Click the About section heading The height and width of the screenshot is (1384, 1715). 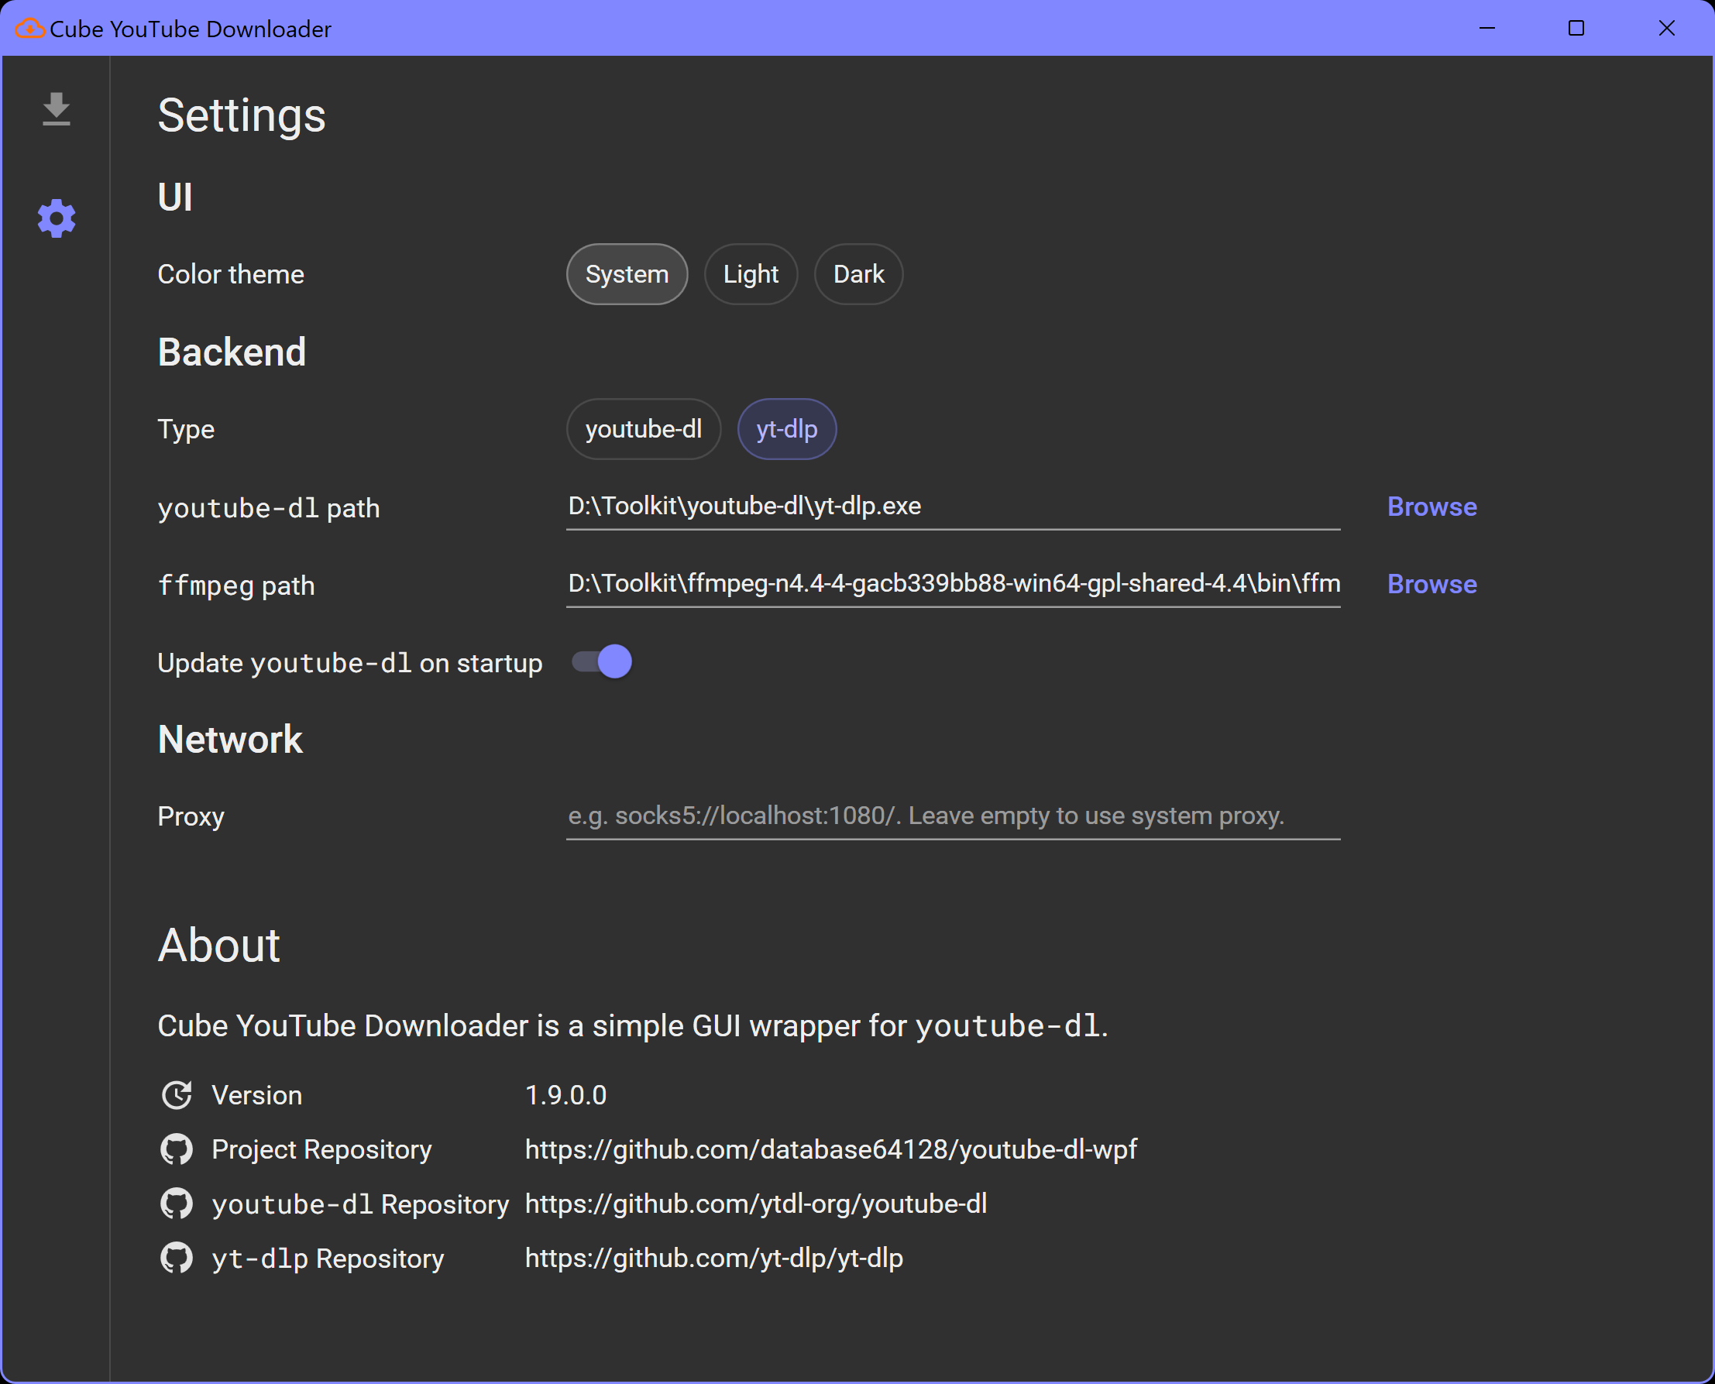pos(218,946)
